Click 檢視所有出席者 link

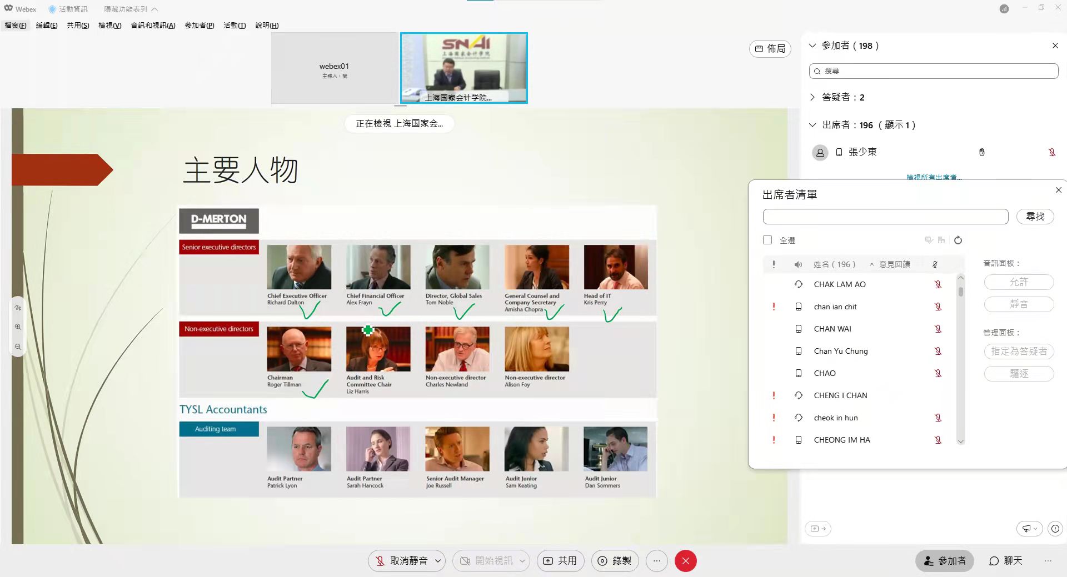[x=934, y=178]
